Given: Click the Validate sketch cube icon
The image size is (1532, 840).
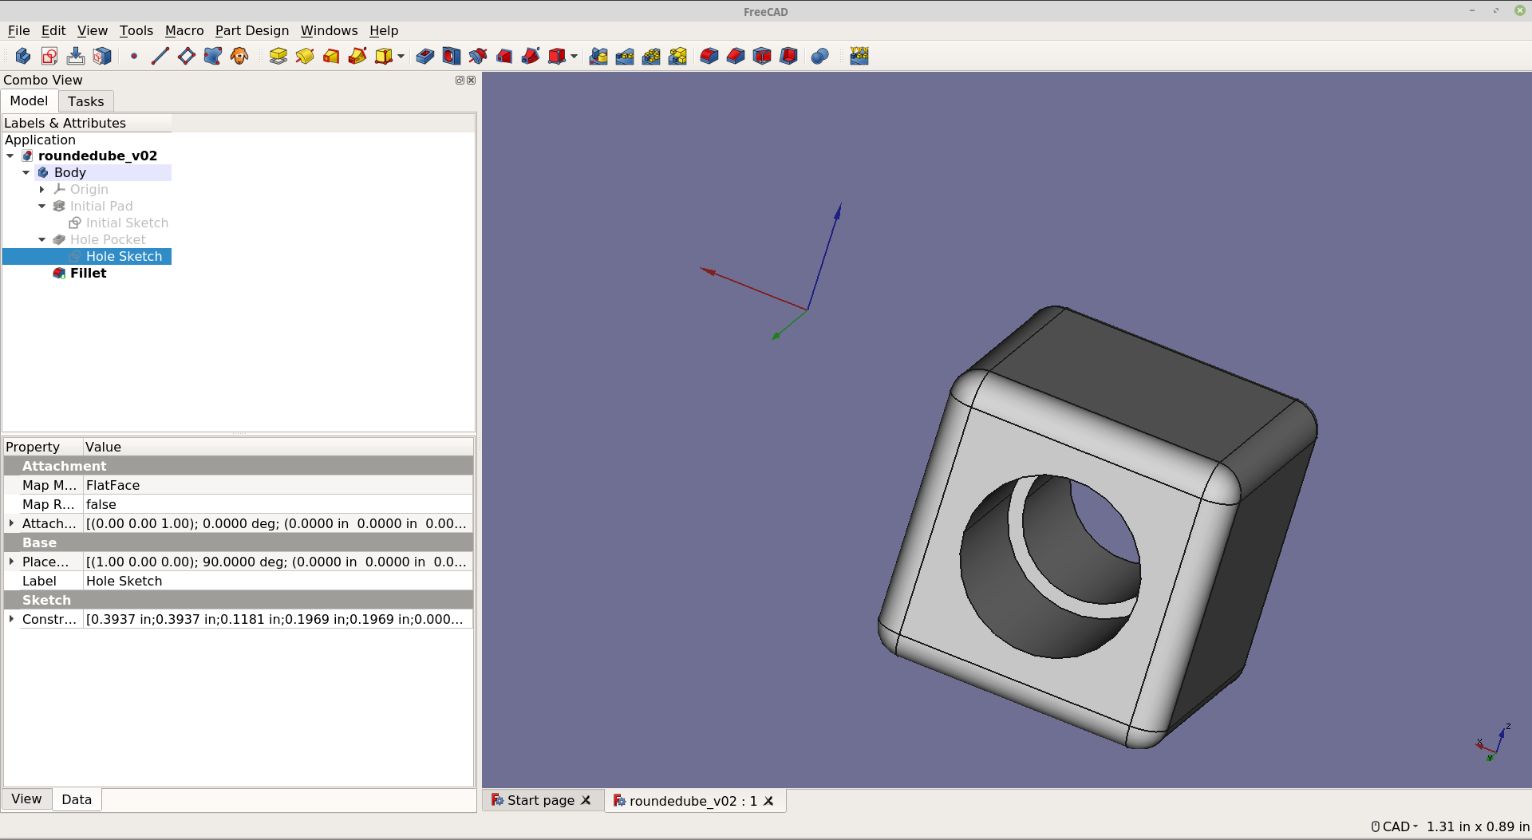Looking at the screenshot, I should 102,56.
